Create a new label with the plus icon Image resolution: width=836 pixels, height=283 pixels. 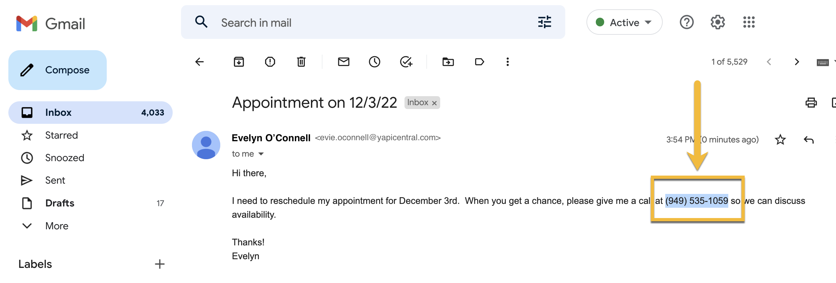click(x=159, y=264)
